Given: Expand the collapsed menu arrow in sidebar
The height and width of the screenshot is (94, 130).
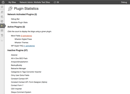Looking at the screenshot, I should pyautogui.click(x=2, y=40).
